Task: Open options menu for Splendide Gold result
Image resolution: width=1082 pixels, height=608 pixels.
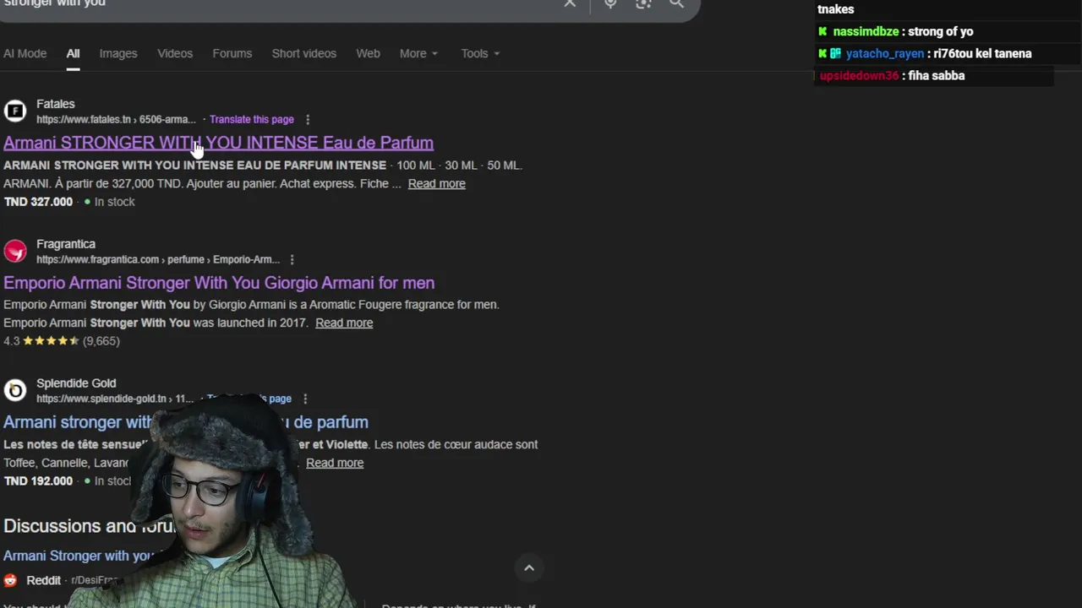Action: [305, 399]
